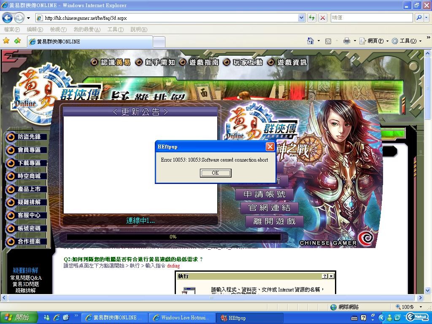432x324 pixels.
Task: Click the vertical scrollbar down arrow
Action: [x=428, y=290]
